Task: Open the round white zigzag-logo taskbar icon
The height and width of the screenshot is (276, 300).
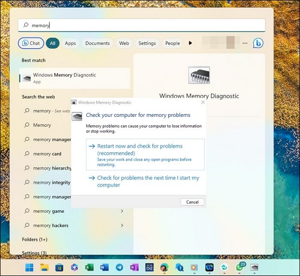Action: 224,268
